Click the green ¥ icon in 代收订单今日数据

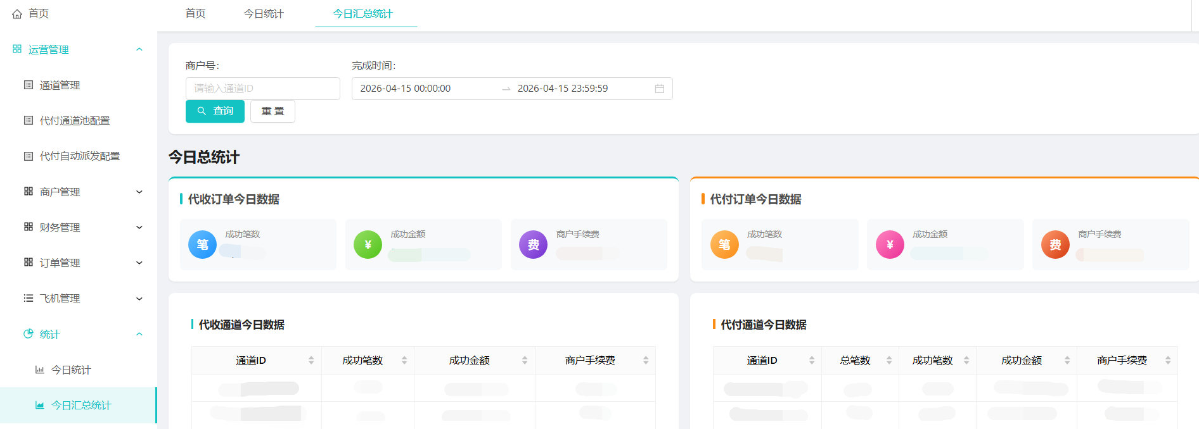click(x=368, y=245)
